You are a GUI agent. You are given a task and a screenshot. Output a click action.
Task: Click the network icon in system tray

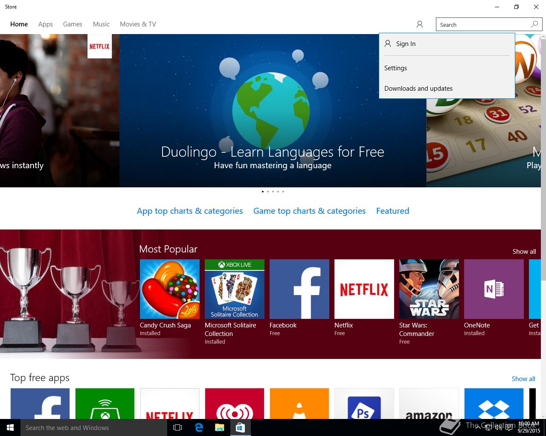488,427
